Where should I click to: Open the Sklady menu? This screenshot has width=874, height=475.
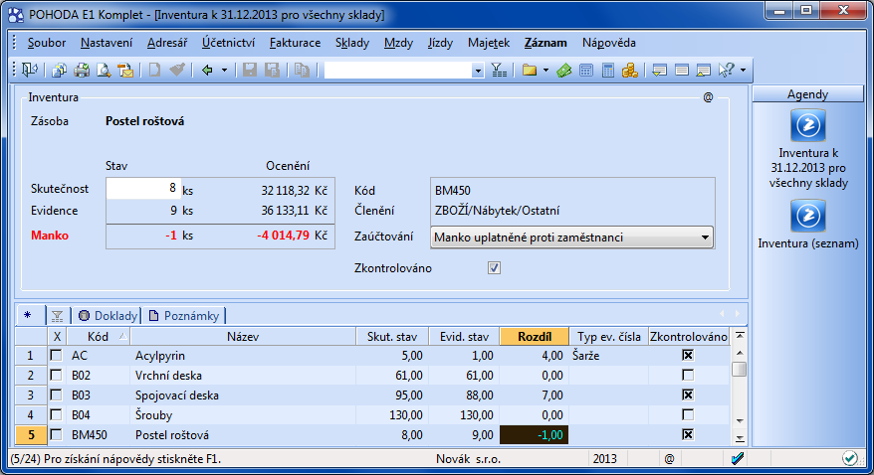tap(351, 43)
